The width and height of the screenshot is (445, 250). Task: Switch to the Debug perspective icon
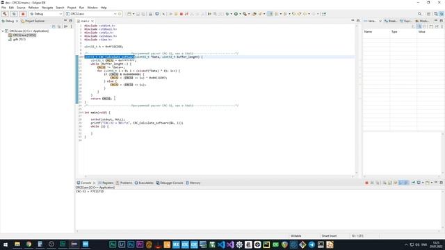pyautogui.click(x=442, y=14)
